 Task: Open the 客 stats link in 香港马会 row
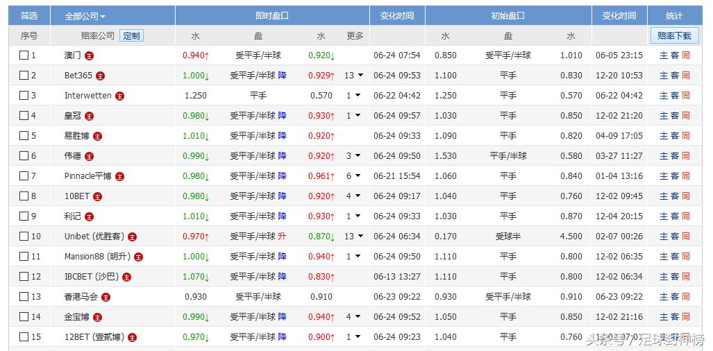coord(674,296)
